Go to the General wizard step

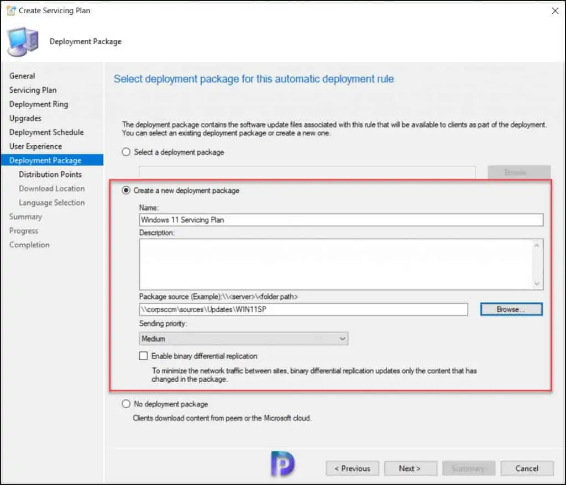click(x=22, y=76)
